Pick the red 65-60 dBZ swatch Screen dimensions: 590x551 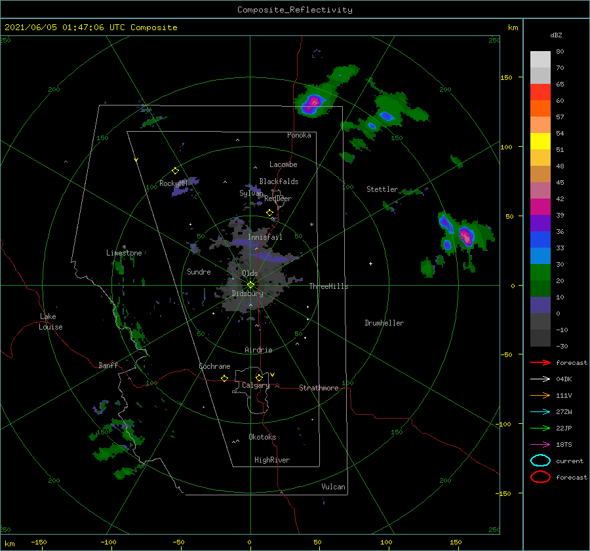540,92
